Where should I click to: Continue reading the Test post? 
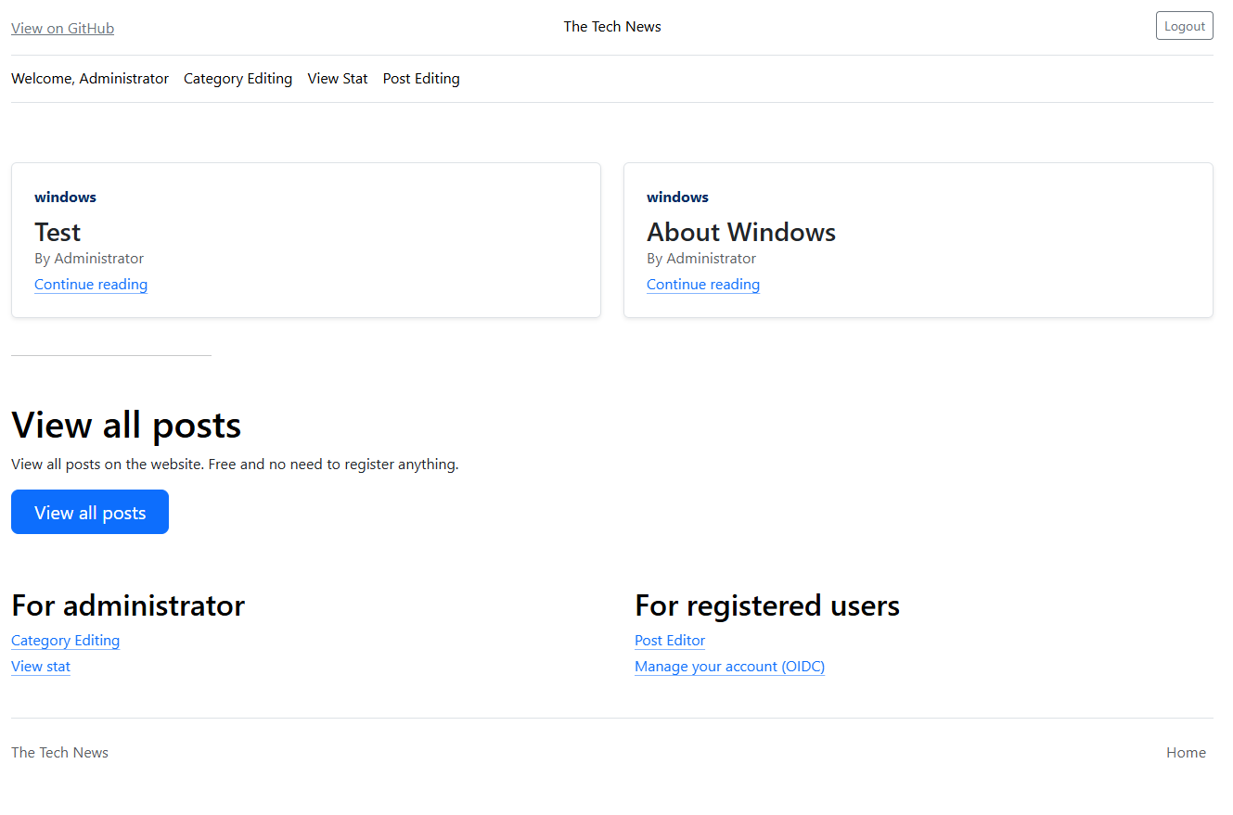(x=90, y=284)
